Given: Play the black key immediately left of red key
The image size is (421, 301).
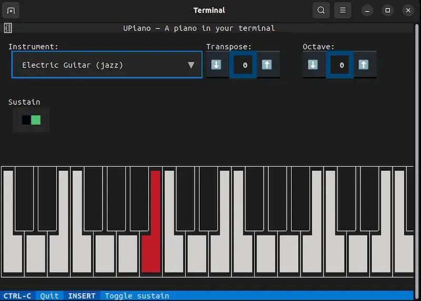Looking at the screenshot, I should point(139,199).
